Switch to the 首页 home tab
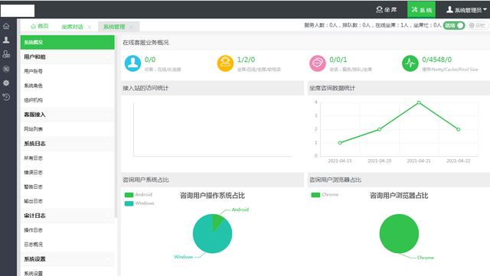Image resolution: width=490 pixels, height=276 pixels. [x=40, y=26]
